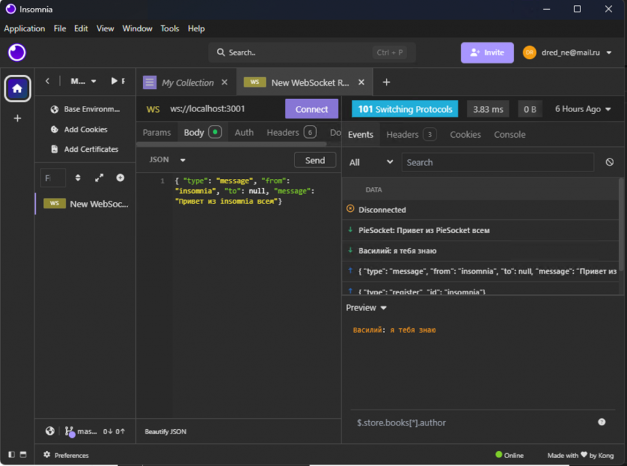Toggle the sidebar panel icon at bottom-left
This screenshot has height=466, width=627.
click(x=12, y=454)
